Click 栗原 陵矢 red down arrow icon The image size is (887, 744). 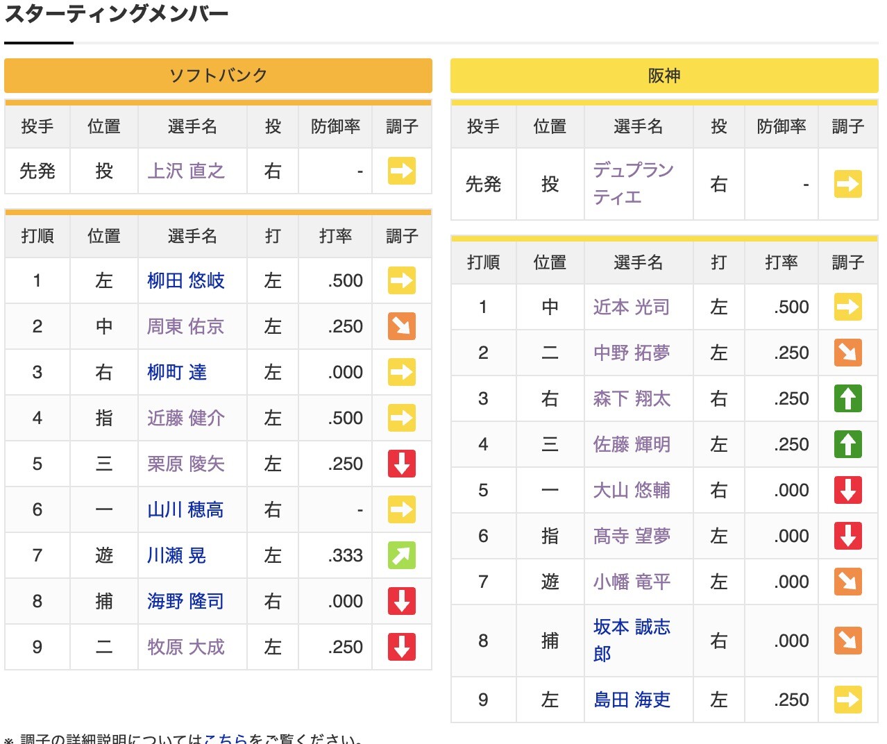[x=402, y=464]
